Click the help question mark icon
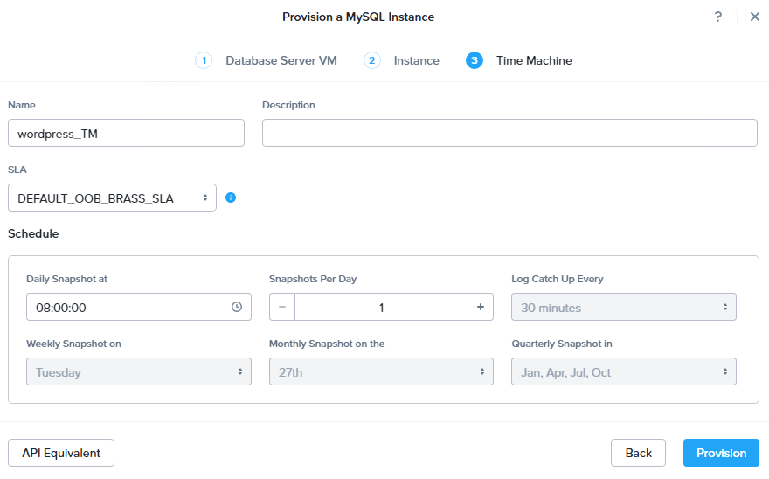The height and width of the screenshot is (479, 769). [x=718, y=17]
